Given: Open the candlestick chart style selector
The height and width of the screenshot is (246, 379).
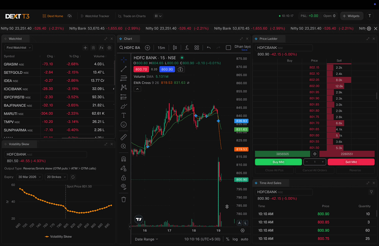Looking at the screenshot, I should (x=175, y=48).
